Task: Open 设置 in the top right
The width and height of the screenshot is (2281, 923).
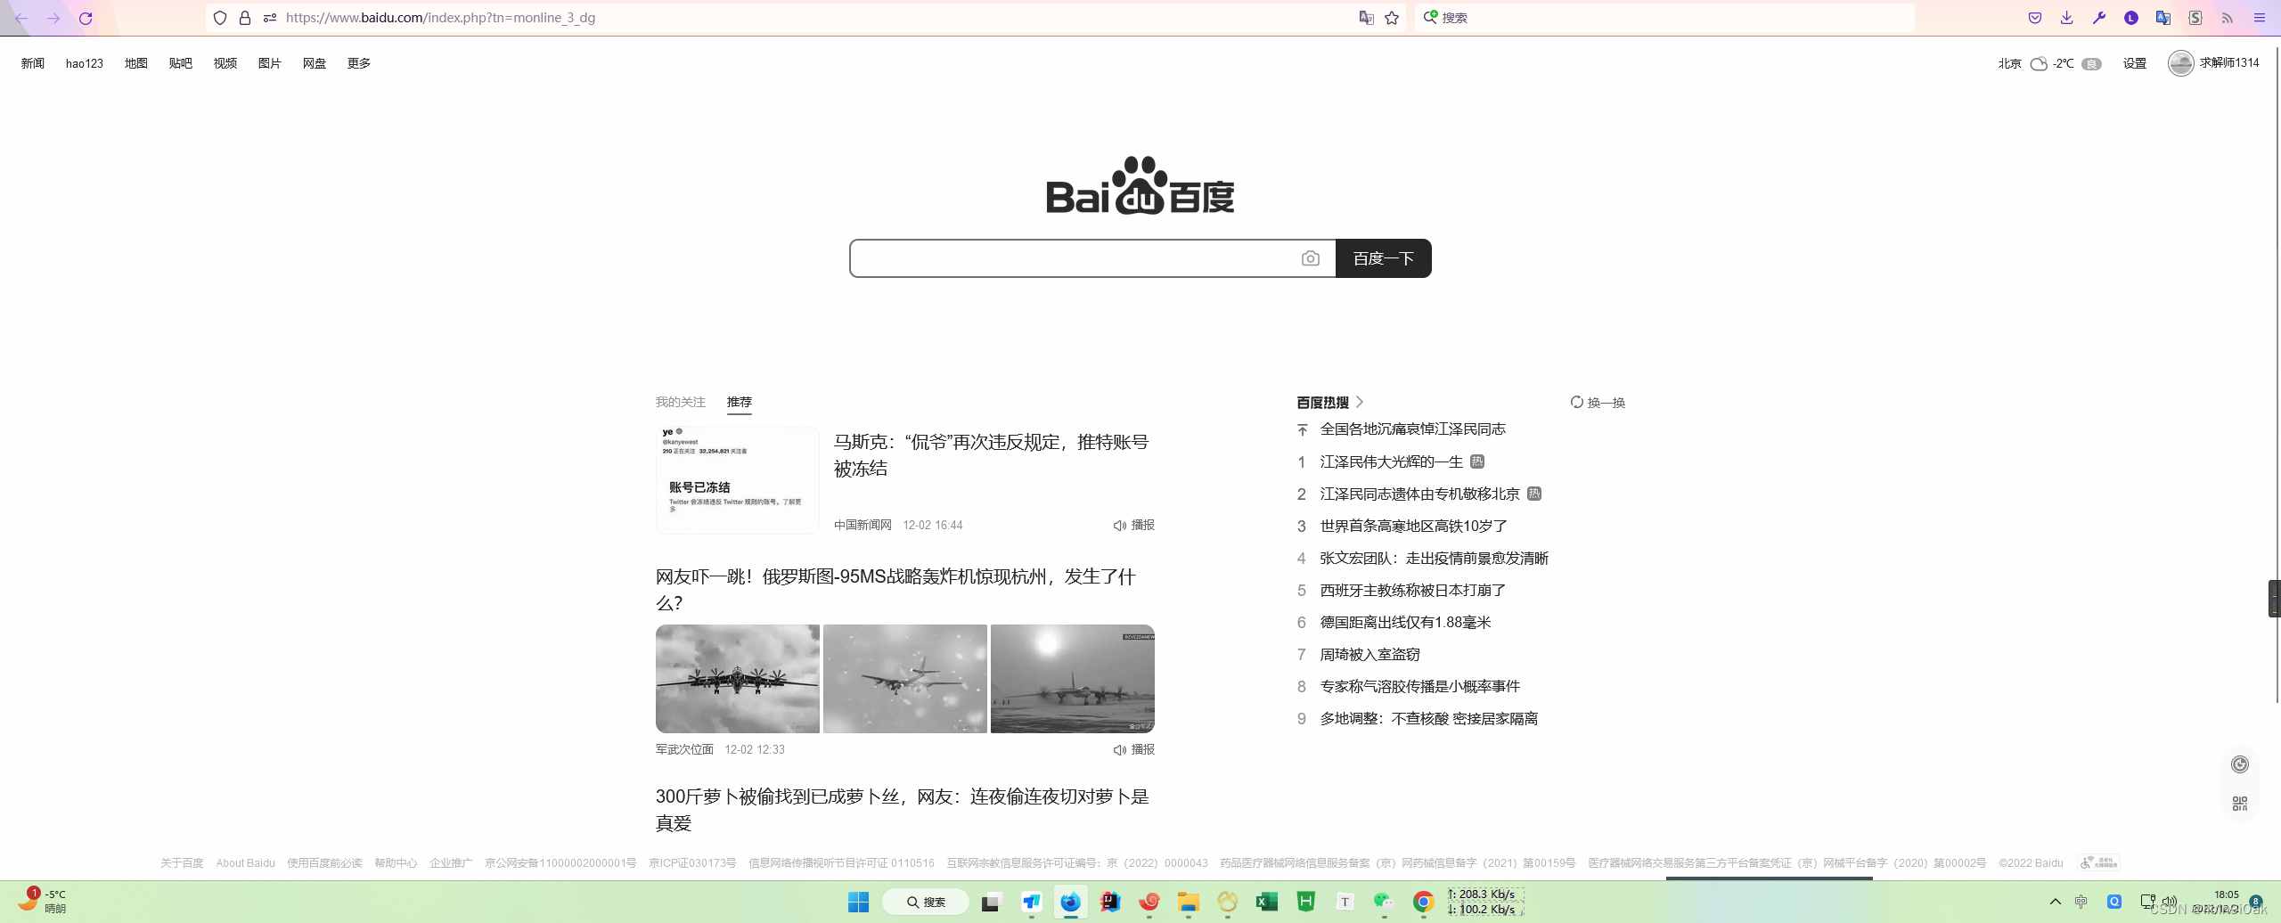Action: (2135, 63)
